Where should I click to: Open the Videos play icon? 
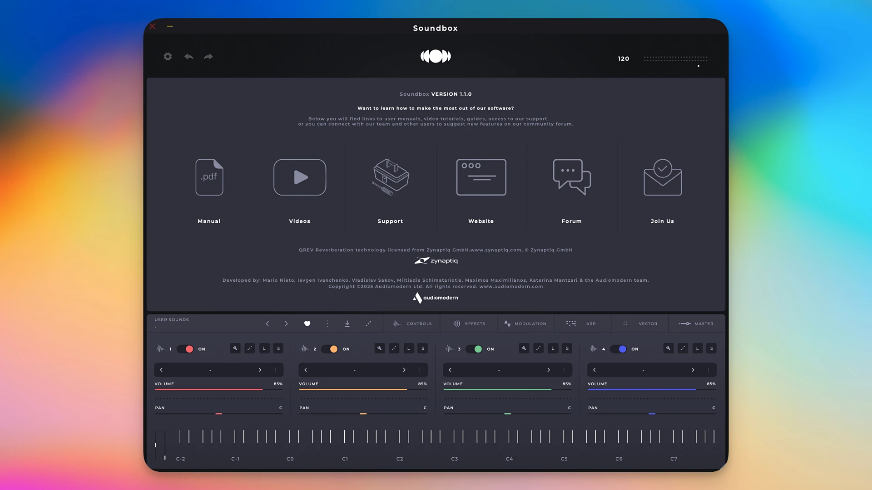click(300, 177)
